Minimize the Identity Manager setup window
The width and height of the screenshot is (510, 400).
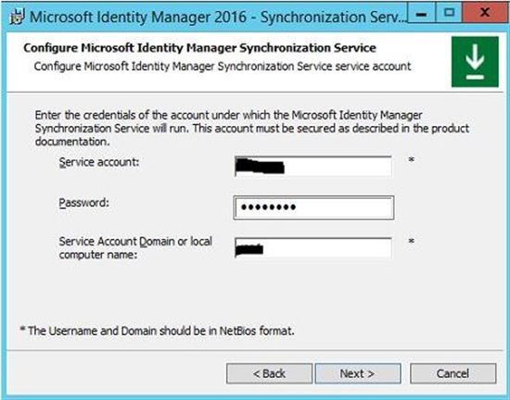pos(421,14)
